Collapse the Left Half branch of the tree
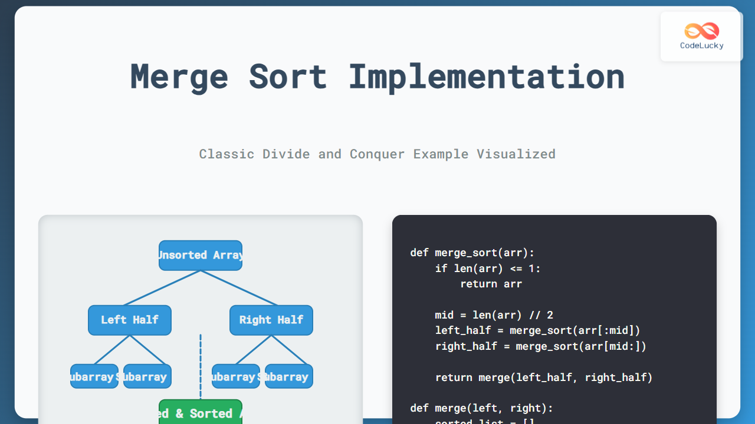The image size is (755, 424). (130, 320)
